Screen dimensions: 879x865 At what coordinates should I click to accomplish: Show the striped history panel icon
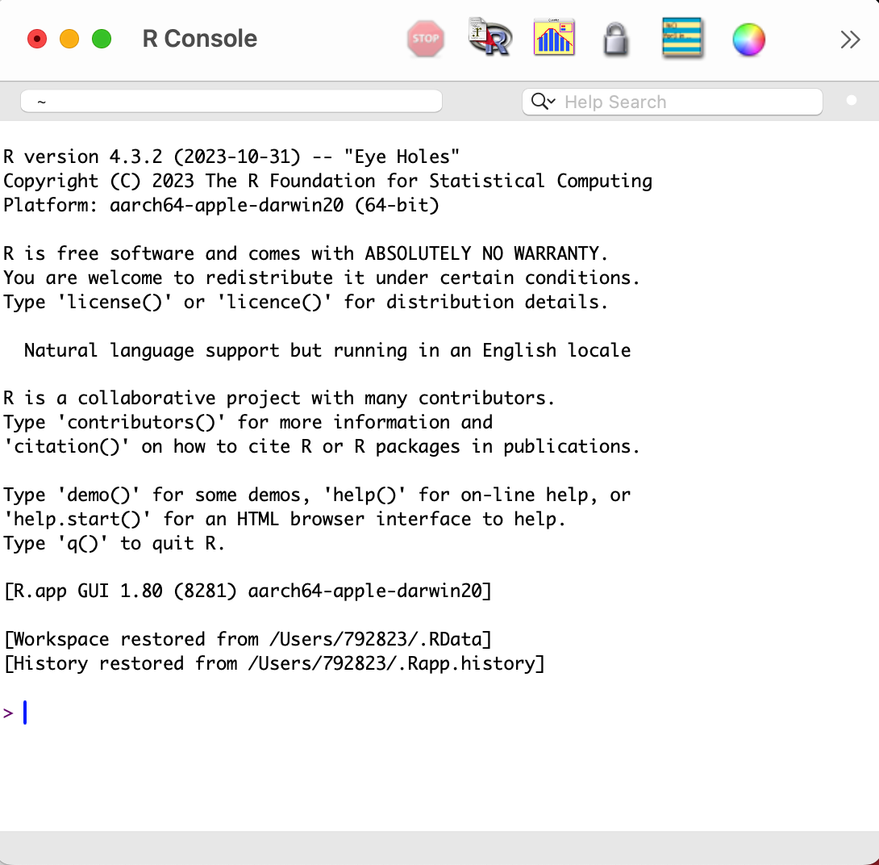[x=682, y=38]
